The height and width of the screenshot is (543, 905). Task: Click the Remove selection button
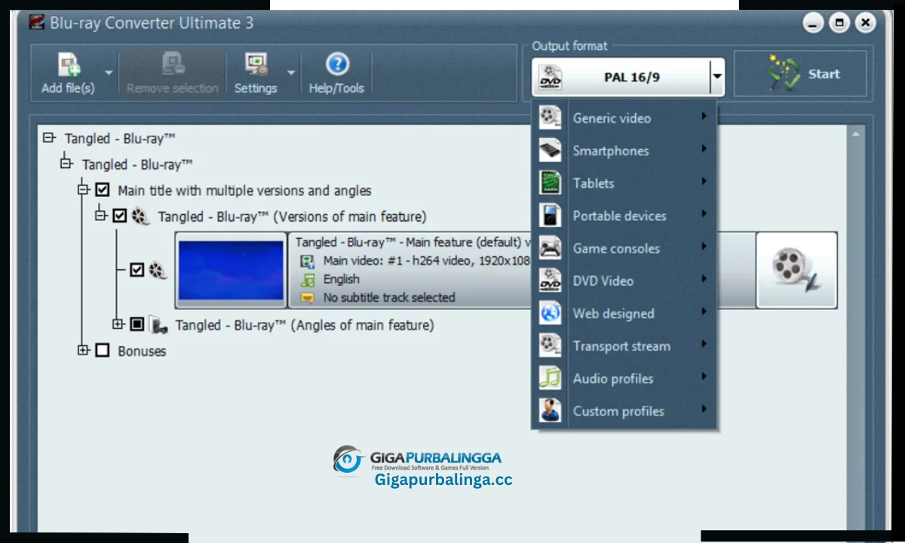click(x=172, y=73)
